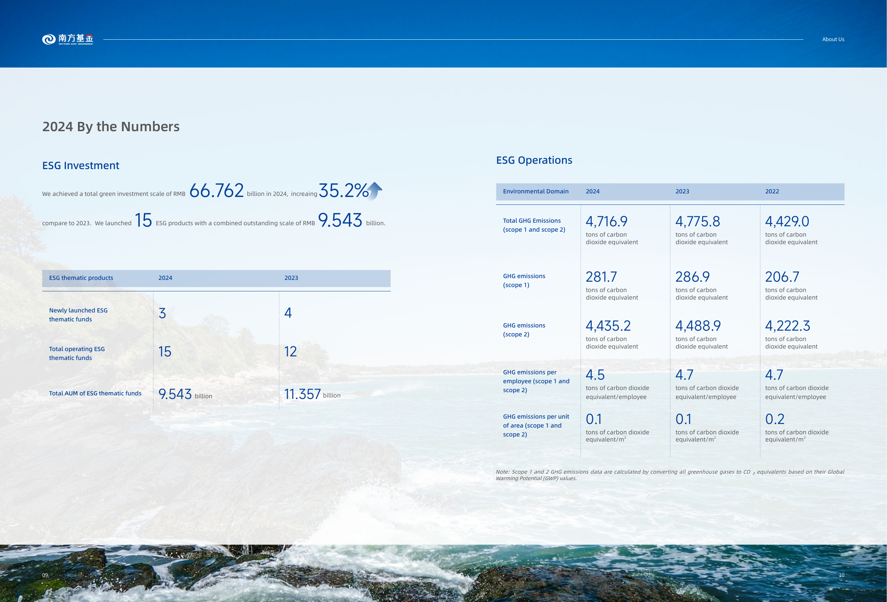887x602 pixels.
Task: Click the 2022 header in the Environmental Domain table
Action: pos(772,191)
